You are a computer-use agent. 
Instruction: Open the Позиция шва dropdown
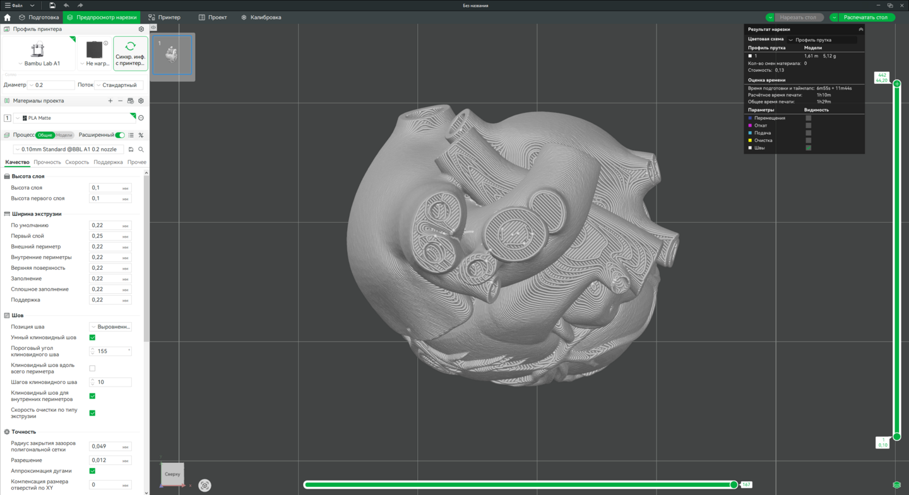(110, 327)
